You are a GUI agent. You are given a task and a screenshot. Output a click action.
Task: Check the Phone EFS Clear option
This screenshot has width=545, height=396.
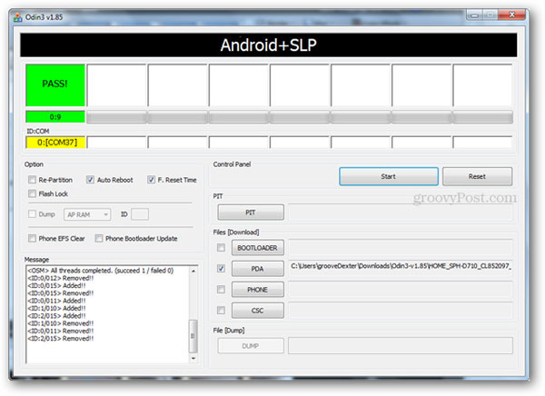point(33,238)
